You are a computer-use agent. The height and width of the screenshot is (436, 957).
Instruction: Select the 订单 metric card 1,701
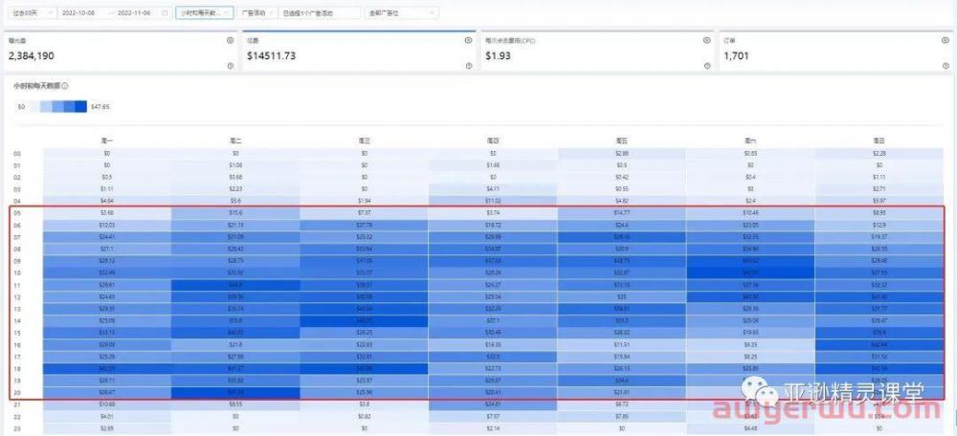[835, 53]
